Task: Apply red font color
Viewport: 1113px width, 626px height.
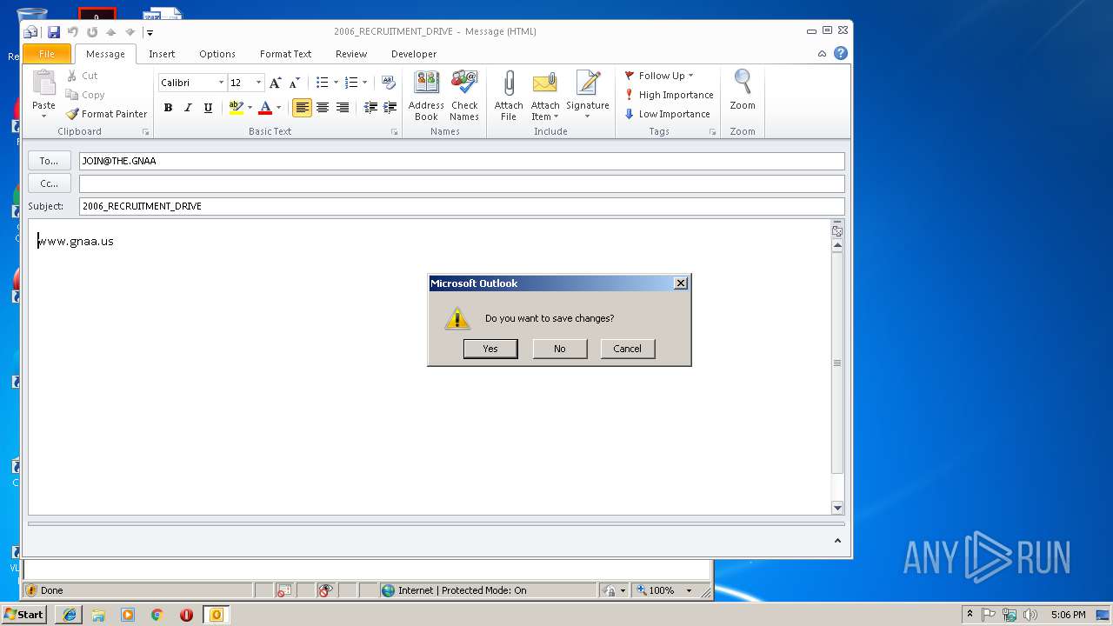Action: tap(265, 108)
